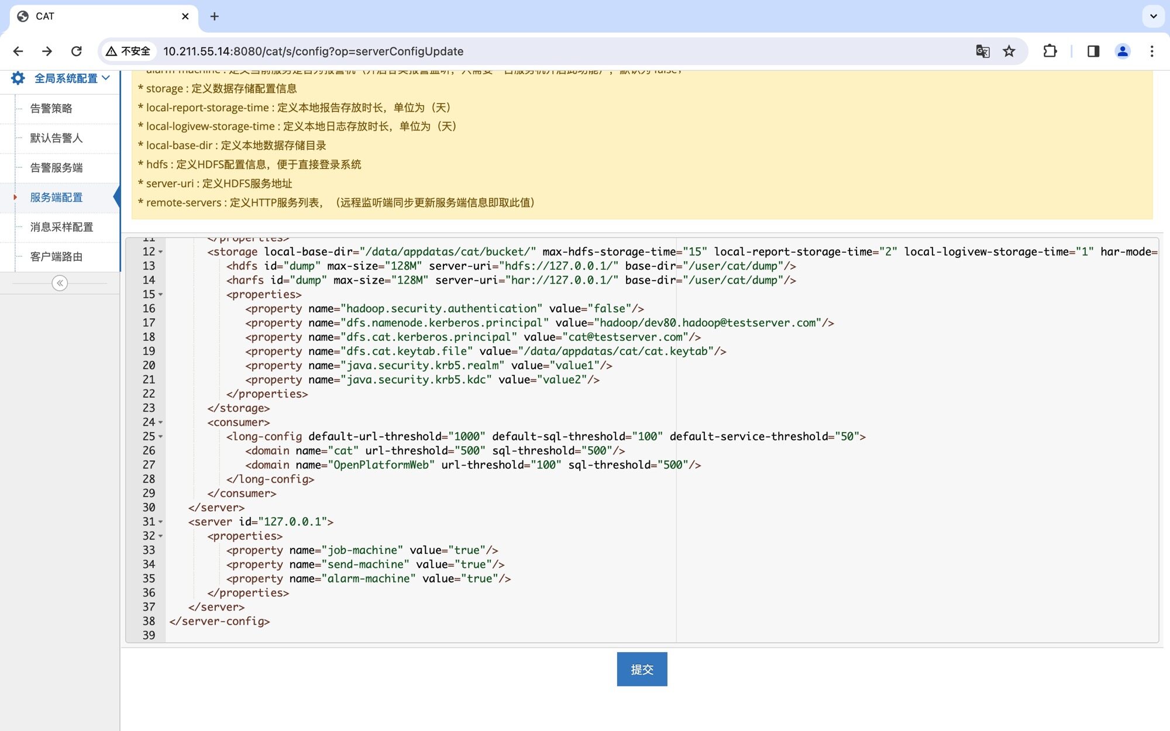Reload the page with the refresh icon

76,51
